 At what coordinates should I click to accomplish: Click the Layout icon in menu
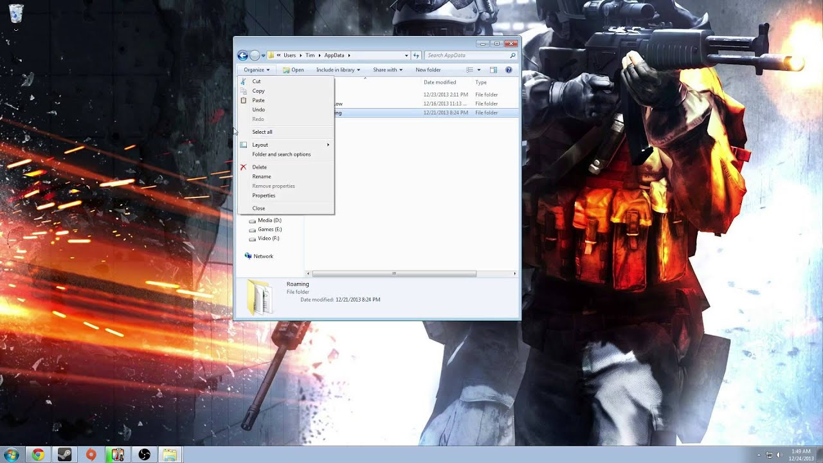244,145
